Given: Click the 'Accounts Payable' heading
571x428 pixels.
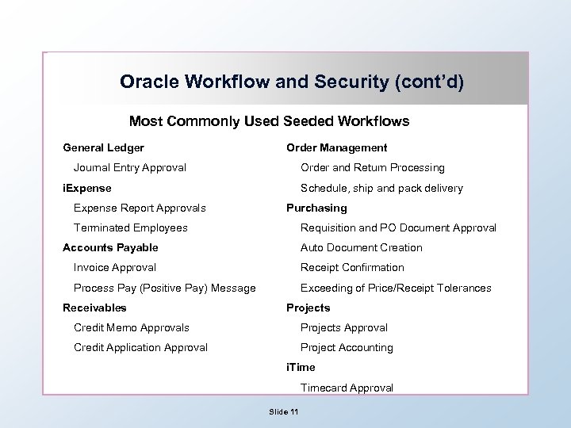Looking at the screenshot, I should 110,248.
